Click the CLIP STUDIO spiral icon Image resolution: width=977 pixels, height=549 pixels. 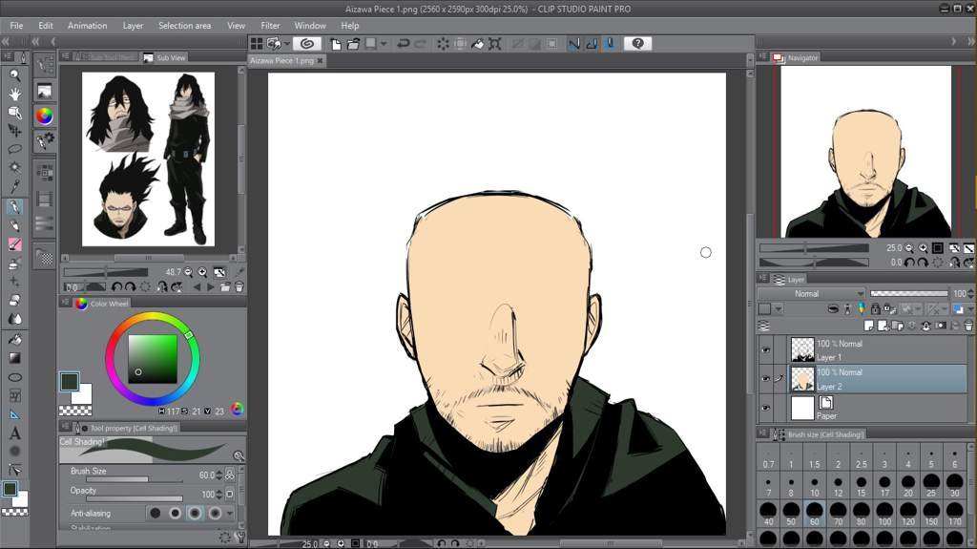(307, 44)
